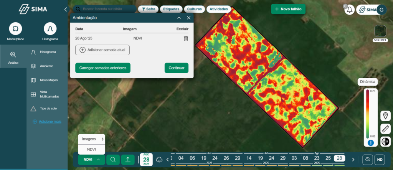
Task: Delete the 28 Ago '25 NDVI layer
Action: (x=186, y=38)
